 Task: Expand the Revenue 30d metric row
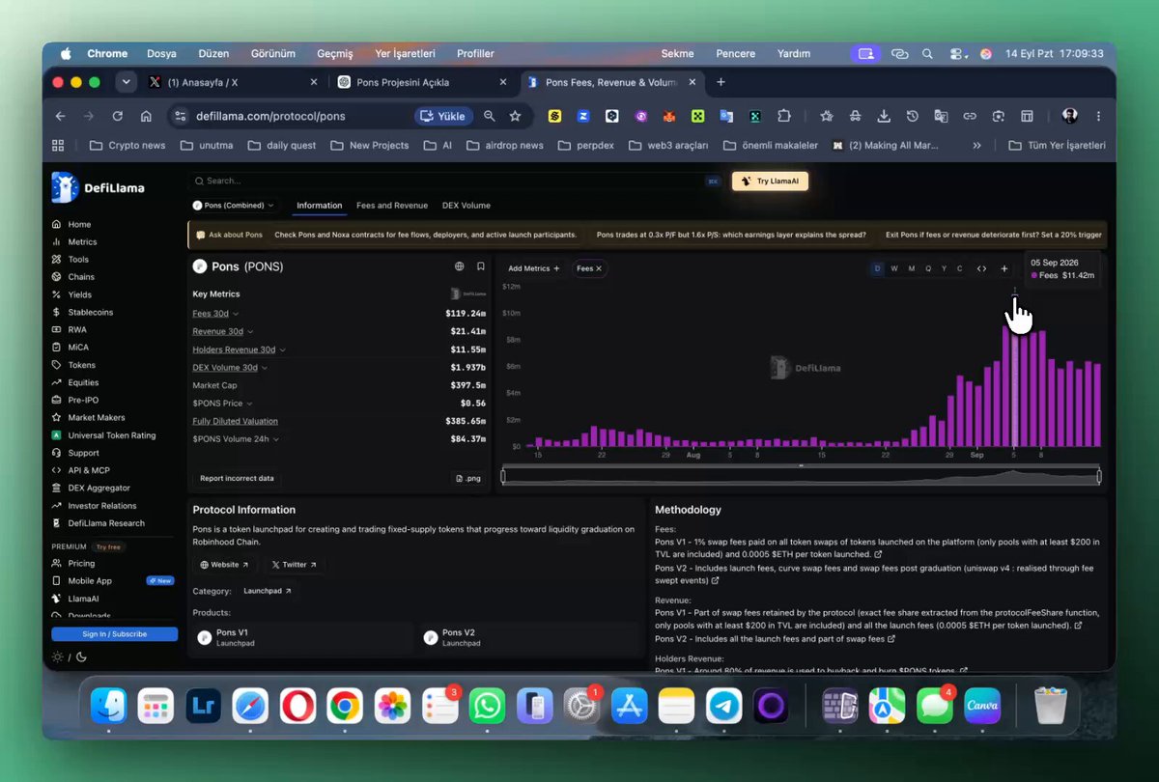tap(221, 331)
